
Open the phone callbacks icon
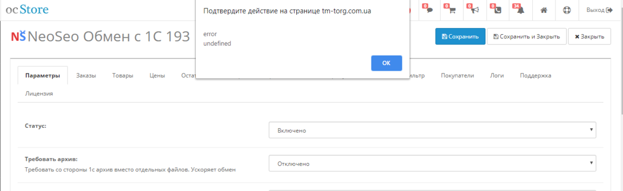point(497,10)
